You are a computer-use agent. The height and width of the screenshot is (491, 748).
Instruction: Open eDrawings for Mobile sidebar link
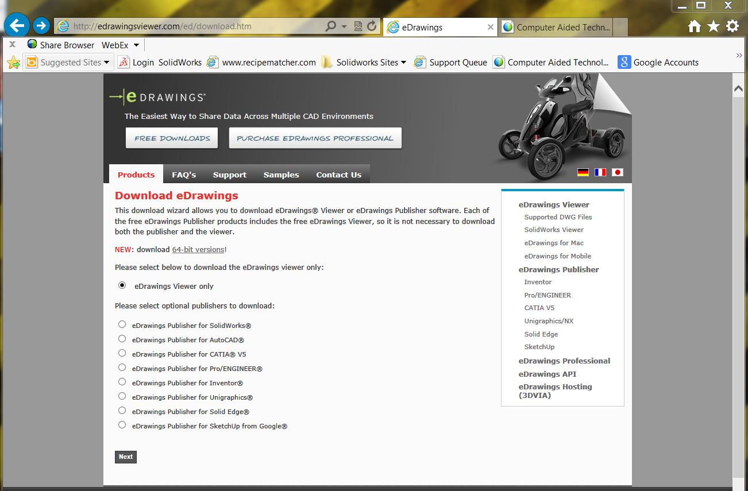[x=558, y=256]
